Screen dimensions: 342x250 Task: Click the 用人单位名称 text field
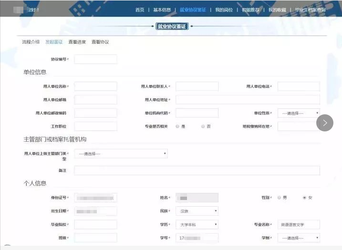click(95, 86)
